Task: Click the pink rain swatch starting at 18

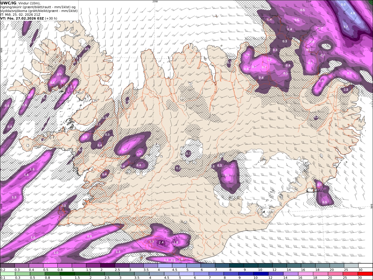Action: pos(321,274)
